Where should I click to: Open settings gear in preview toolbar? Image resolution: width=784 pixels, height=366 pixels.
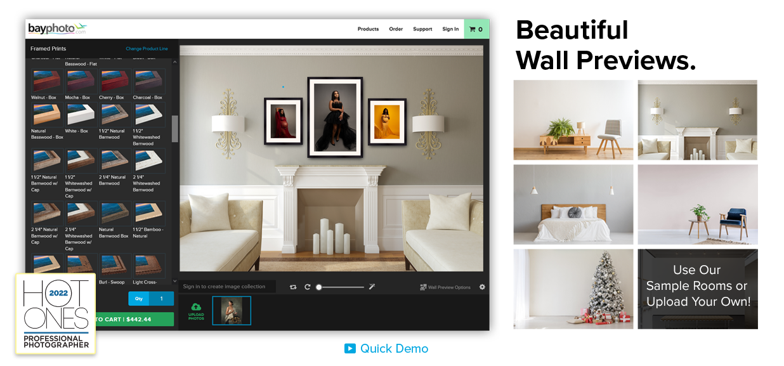click(x=482, y=287)
